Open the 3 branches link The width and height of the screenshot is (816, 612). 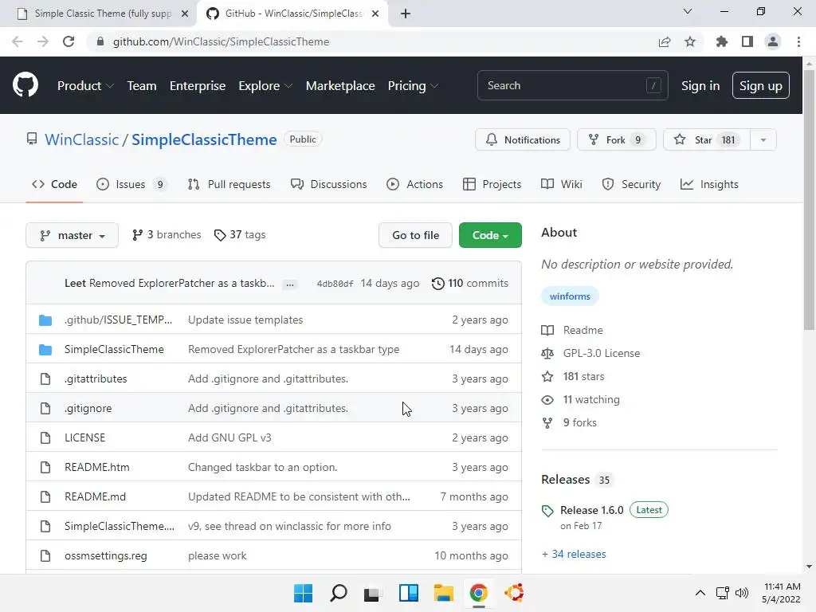pos(167,235)
